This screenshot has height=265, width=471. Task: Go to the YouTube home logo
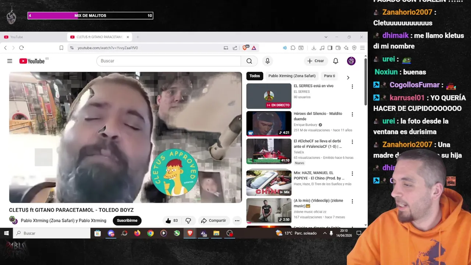(x=32, y=61)
